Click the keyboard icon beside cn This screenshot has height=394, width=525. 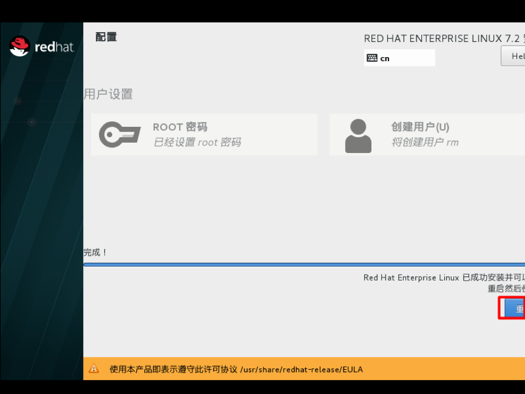(x=371, y=58)
